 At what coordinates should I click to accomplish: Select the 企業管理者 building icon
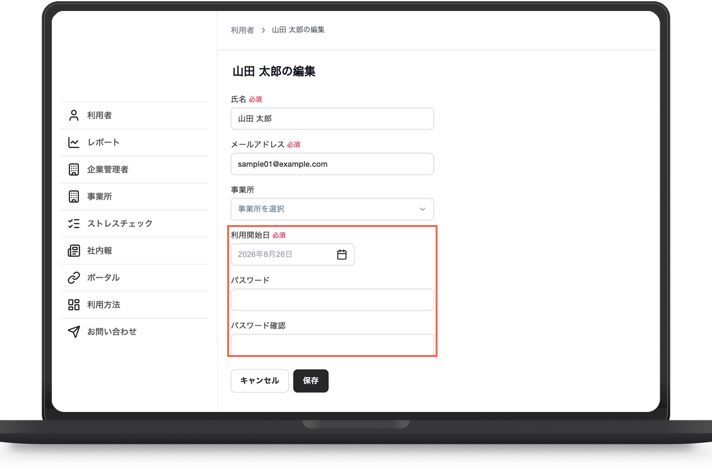point(74,169)
